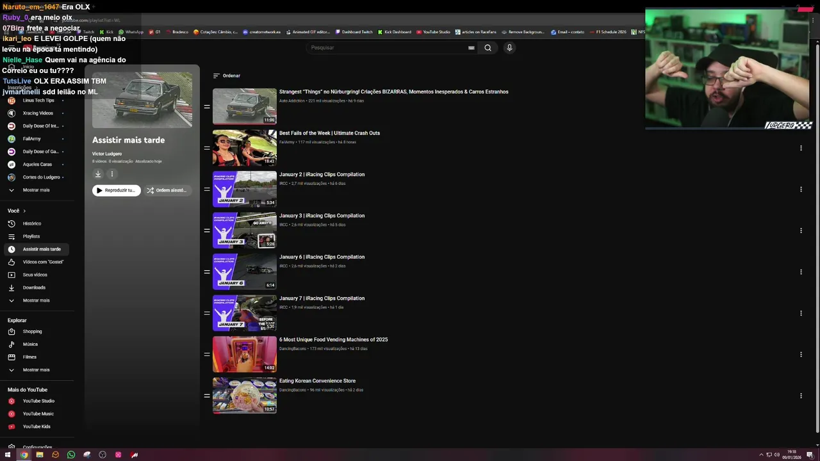The height and width of the screenshot is (461, 820).
Task: Open more options for January 7 video
Action: [801, 313]
